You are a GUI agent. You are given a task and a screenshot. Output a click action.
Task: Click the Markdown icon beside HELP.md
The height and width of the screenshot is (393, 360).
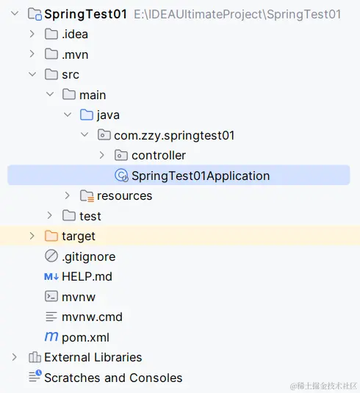pyautogui.click(x=51, y=277)
